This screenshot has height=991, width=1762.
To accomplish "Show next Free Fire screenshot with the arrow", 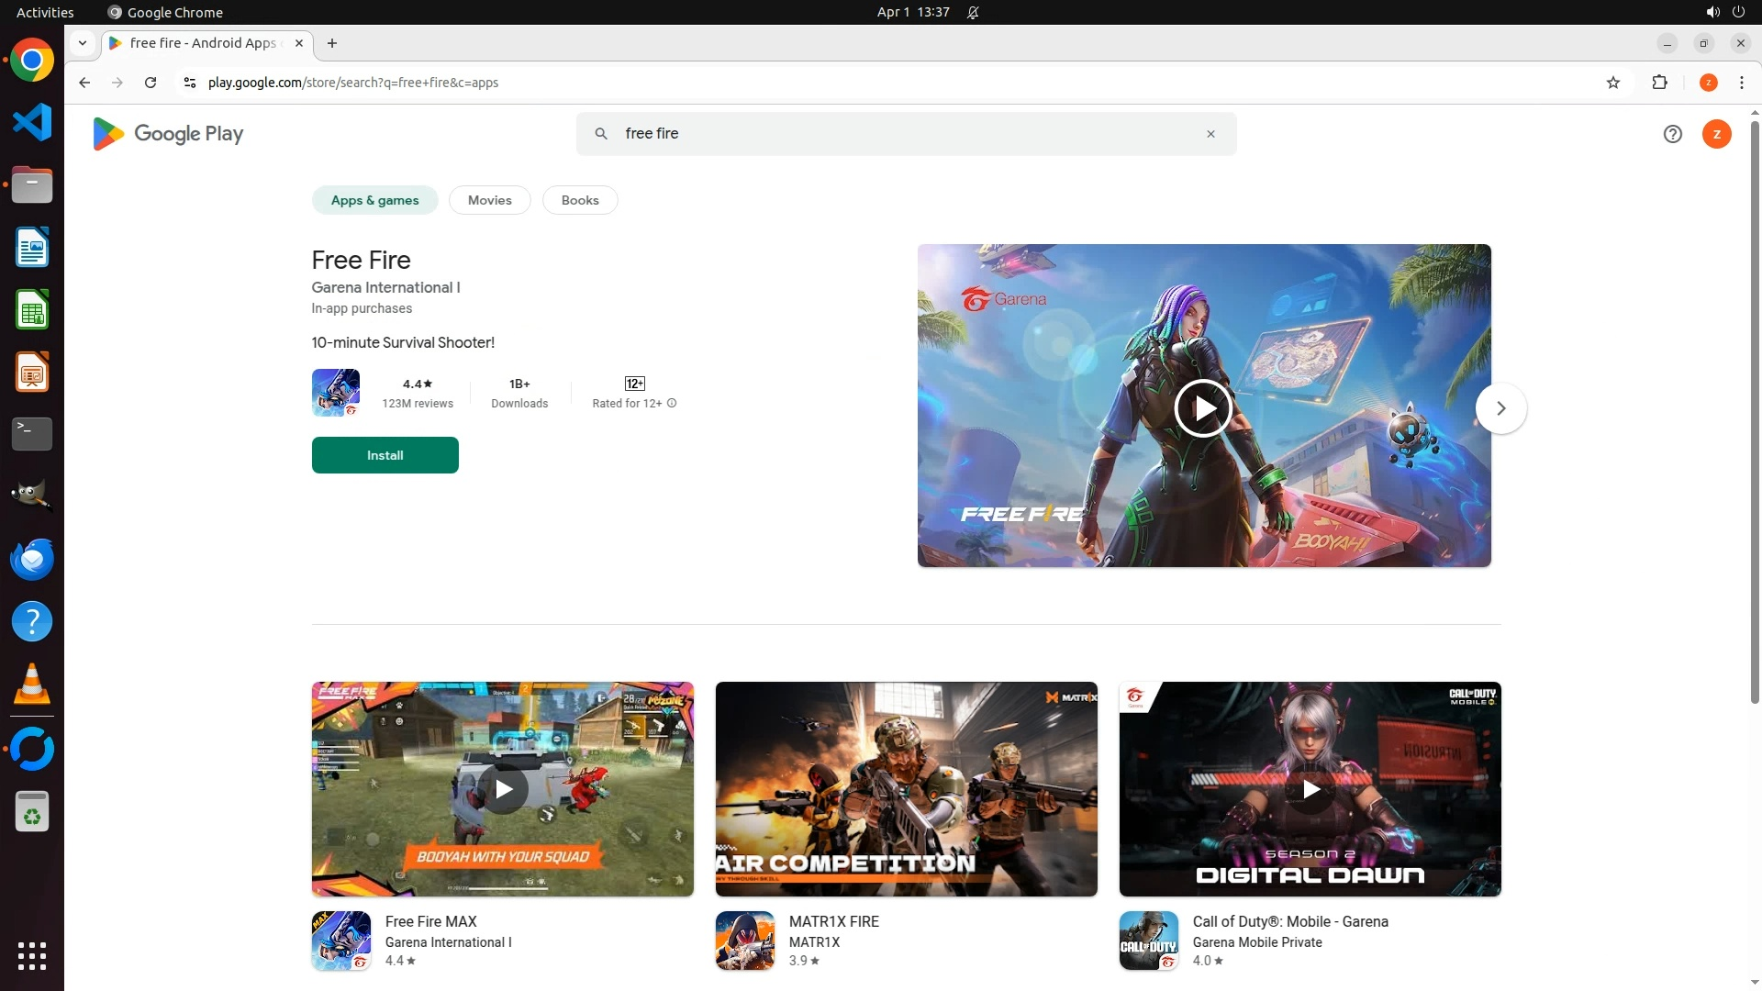I will pos(1500,408).
